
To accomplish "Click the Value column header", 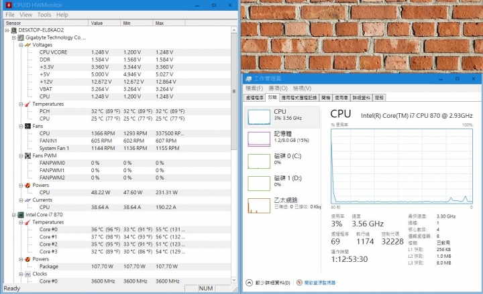I will point(105,23).
